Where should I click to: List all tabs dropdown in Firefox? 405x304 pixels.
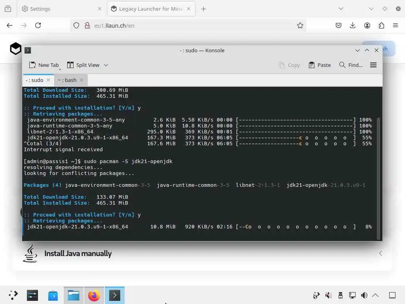341,9
